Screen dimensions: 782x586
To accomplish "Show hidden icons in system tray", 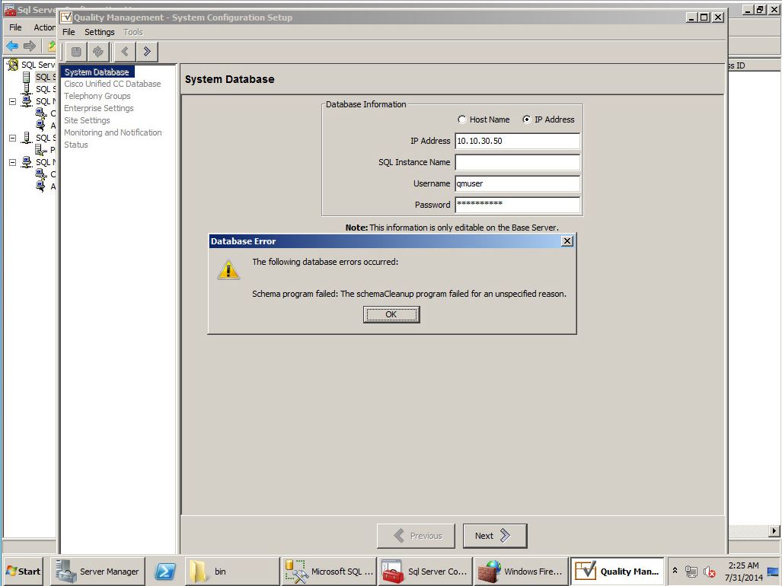I will point(675,571).
